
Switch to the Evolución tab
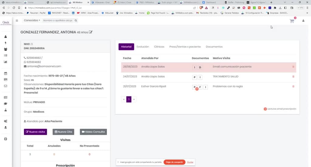coord(143,47)
